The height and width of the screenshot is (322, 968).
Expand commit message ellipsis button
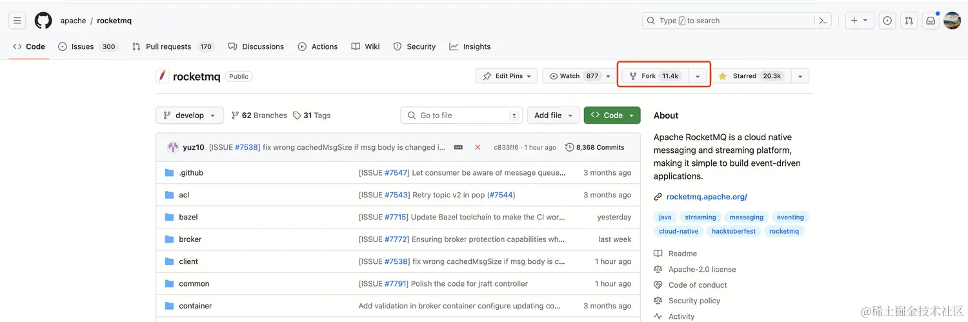click(458, 147)
